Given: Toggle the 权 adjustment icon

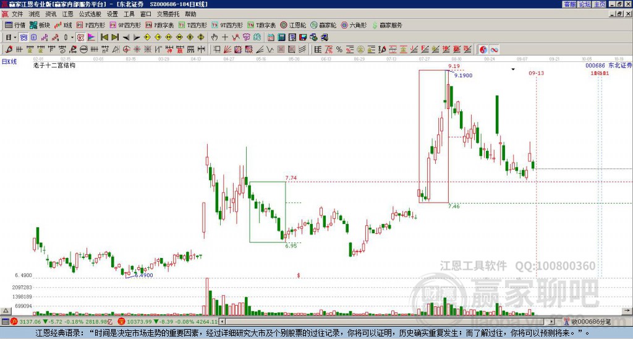Looking at the screenshot, I should 80,38.
